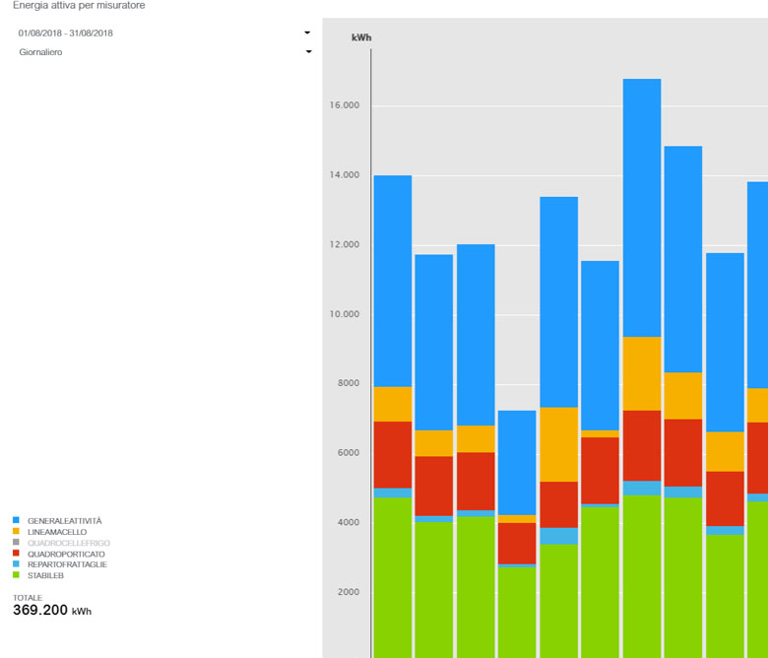Click the first bar's green STABILEB segment
768x658 pixels.
pyautogui.click(x=393, y=577)
